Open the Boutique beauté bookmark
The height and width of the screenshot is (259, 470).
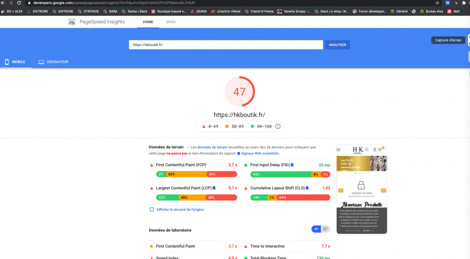click(x=169, y=11)
